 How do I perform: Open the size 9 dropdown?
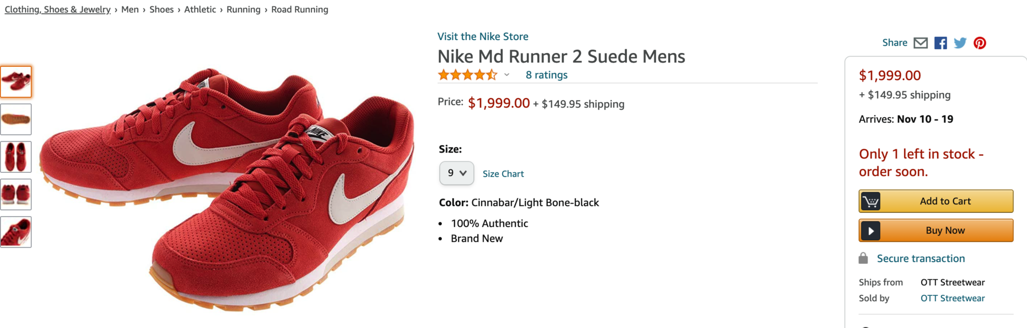456,173
